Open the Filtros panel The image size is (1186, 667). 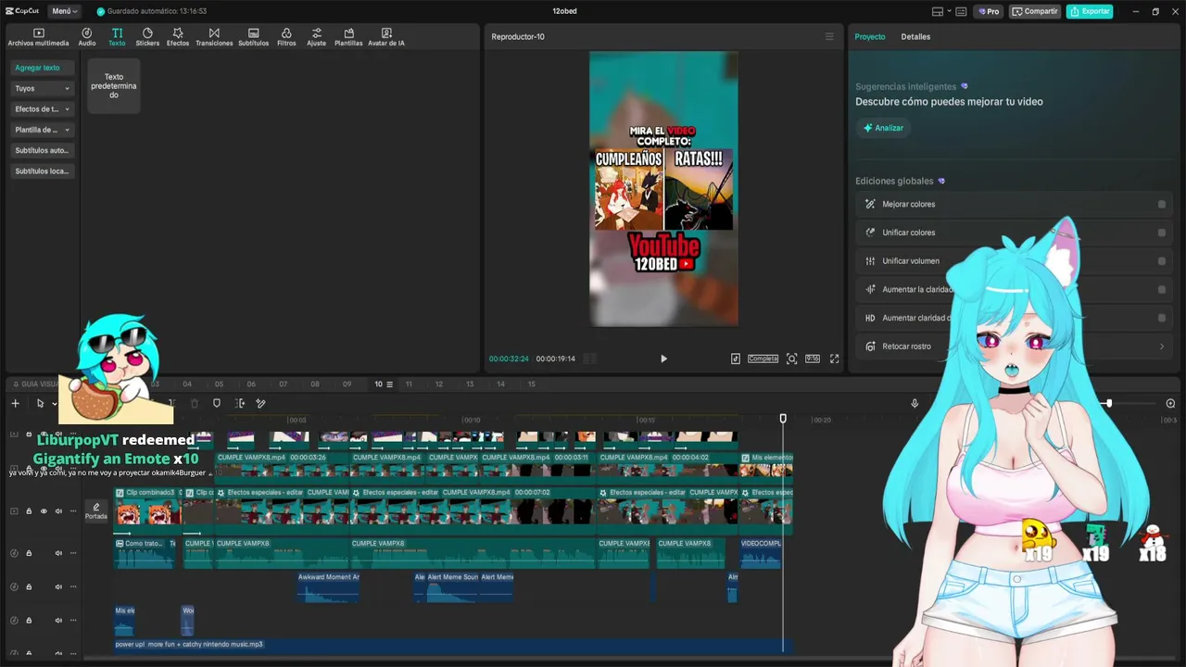point(286,37)
